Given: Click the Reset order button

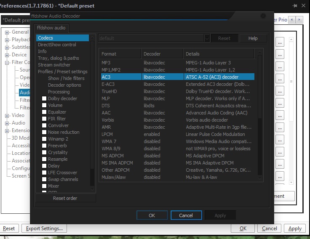Looking at the screenshot, I should tap(65, 198).
